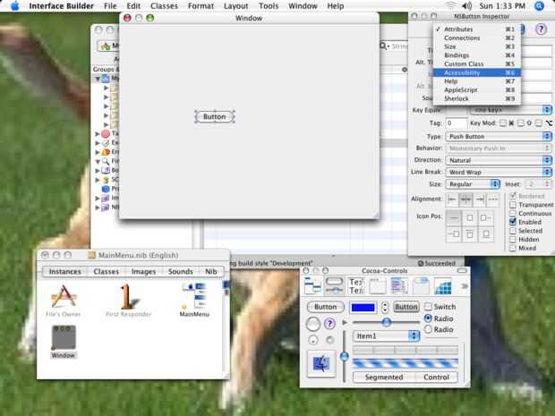Toggle the Selected checkbox
Image resolution: width=555 pixels, height=416 pixels.
pyautogui.click(x=513, y=231)
